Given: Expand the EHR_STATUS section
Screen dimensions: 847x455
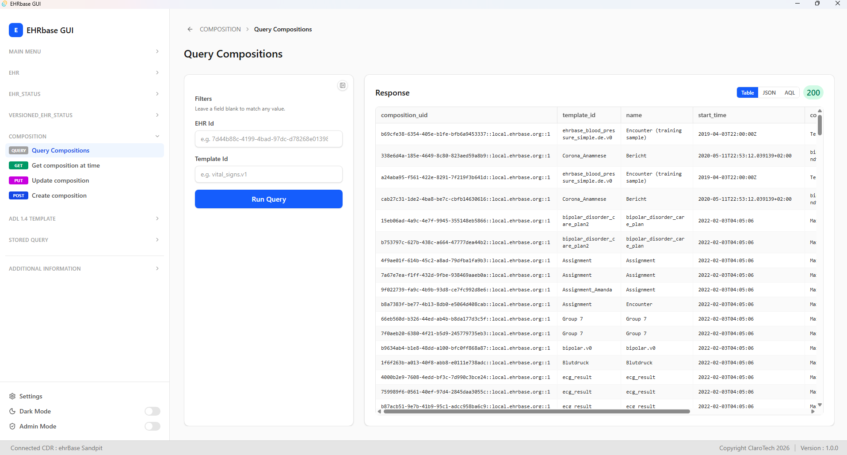Looking at the screenshot, I should 84,94.
